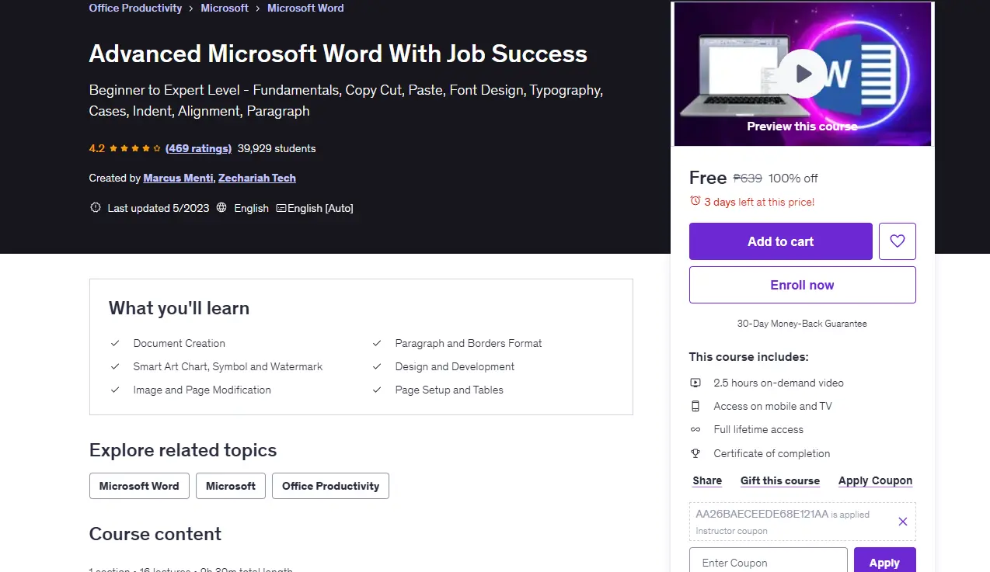Viewport: 990px width, 572px height.
Task: Click the 'What you'll learn' heading
Action: click(179, 308)
